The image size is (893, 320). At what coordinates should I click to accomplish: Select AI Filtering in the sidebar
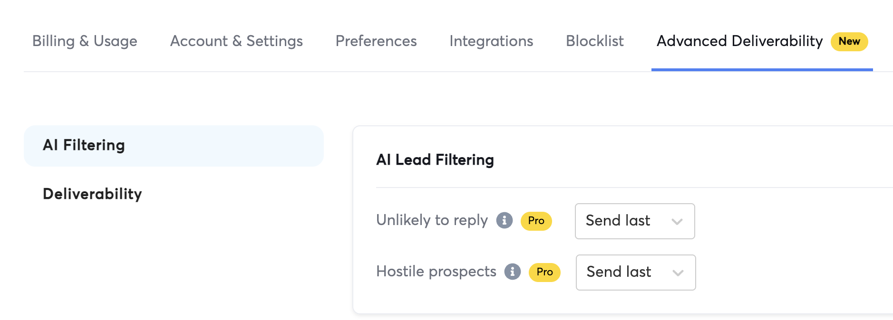pos(174,146)
